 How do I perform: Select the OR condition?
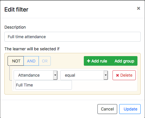(45, 61)
